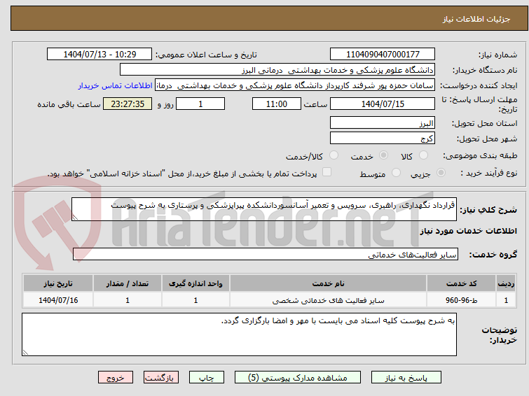Open the اطلاعات تماس خریدار link
Image resolution: width=529 pixels, height=396 pixels.
point(116,85)
